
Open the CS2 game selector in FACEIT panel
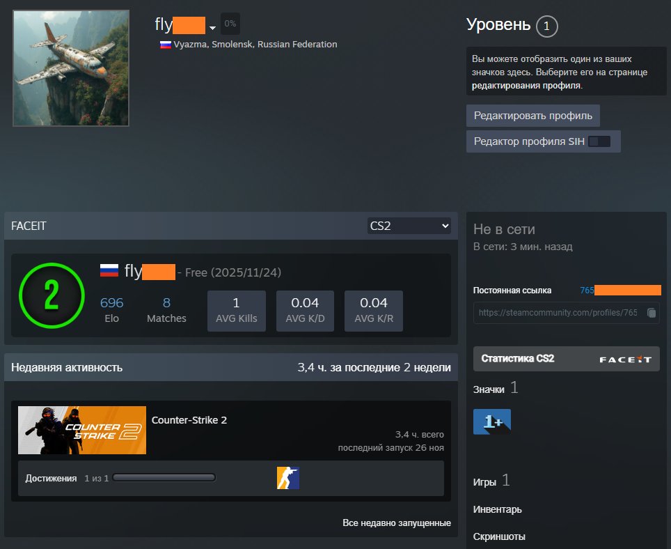pos(409,225)
